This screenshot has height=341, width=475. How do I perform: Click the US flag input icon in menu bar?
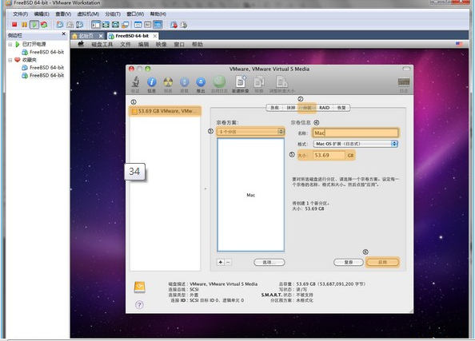[459, 44]
